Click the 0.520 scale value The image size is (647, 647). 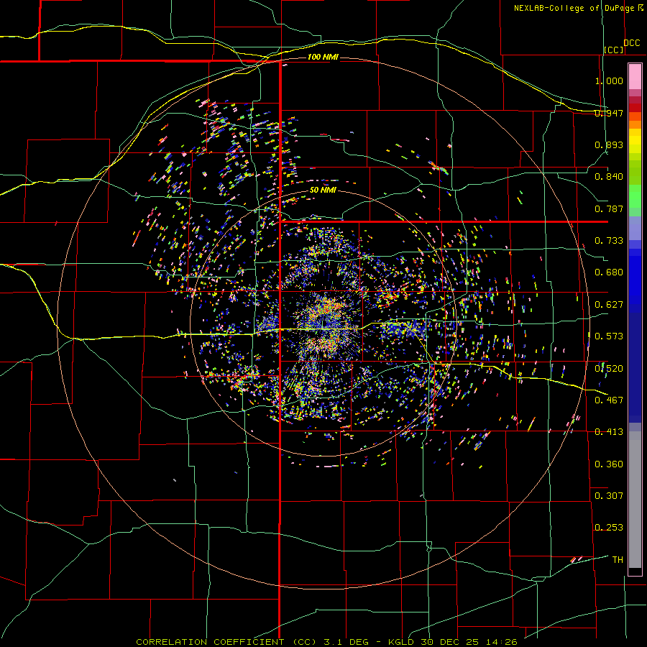tap(609, 368)
